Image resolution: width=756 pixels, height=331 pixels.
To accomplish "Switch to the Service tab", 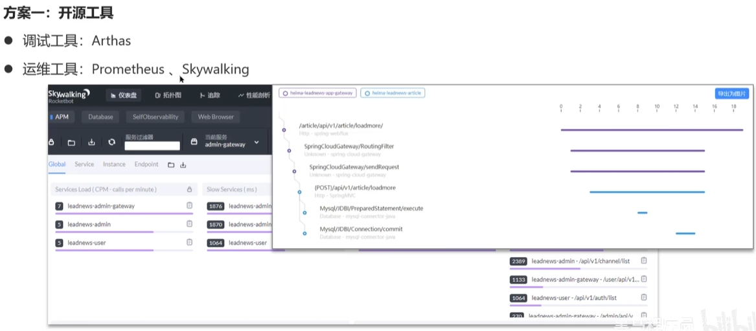I will point(84,165).
